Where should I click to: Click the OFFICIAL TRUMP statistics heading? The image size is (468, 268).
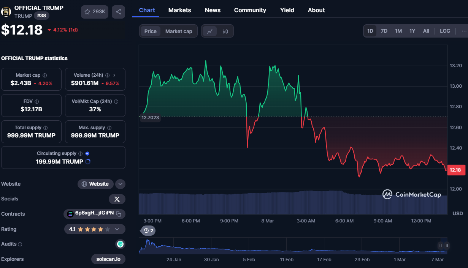click(x=34, y=58)
